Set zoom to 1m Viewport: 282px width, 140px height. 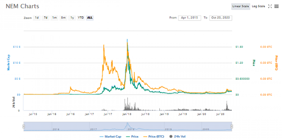pos(54,18)
